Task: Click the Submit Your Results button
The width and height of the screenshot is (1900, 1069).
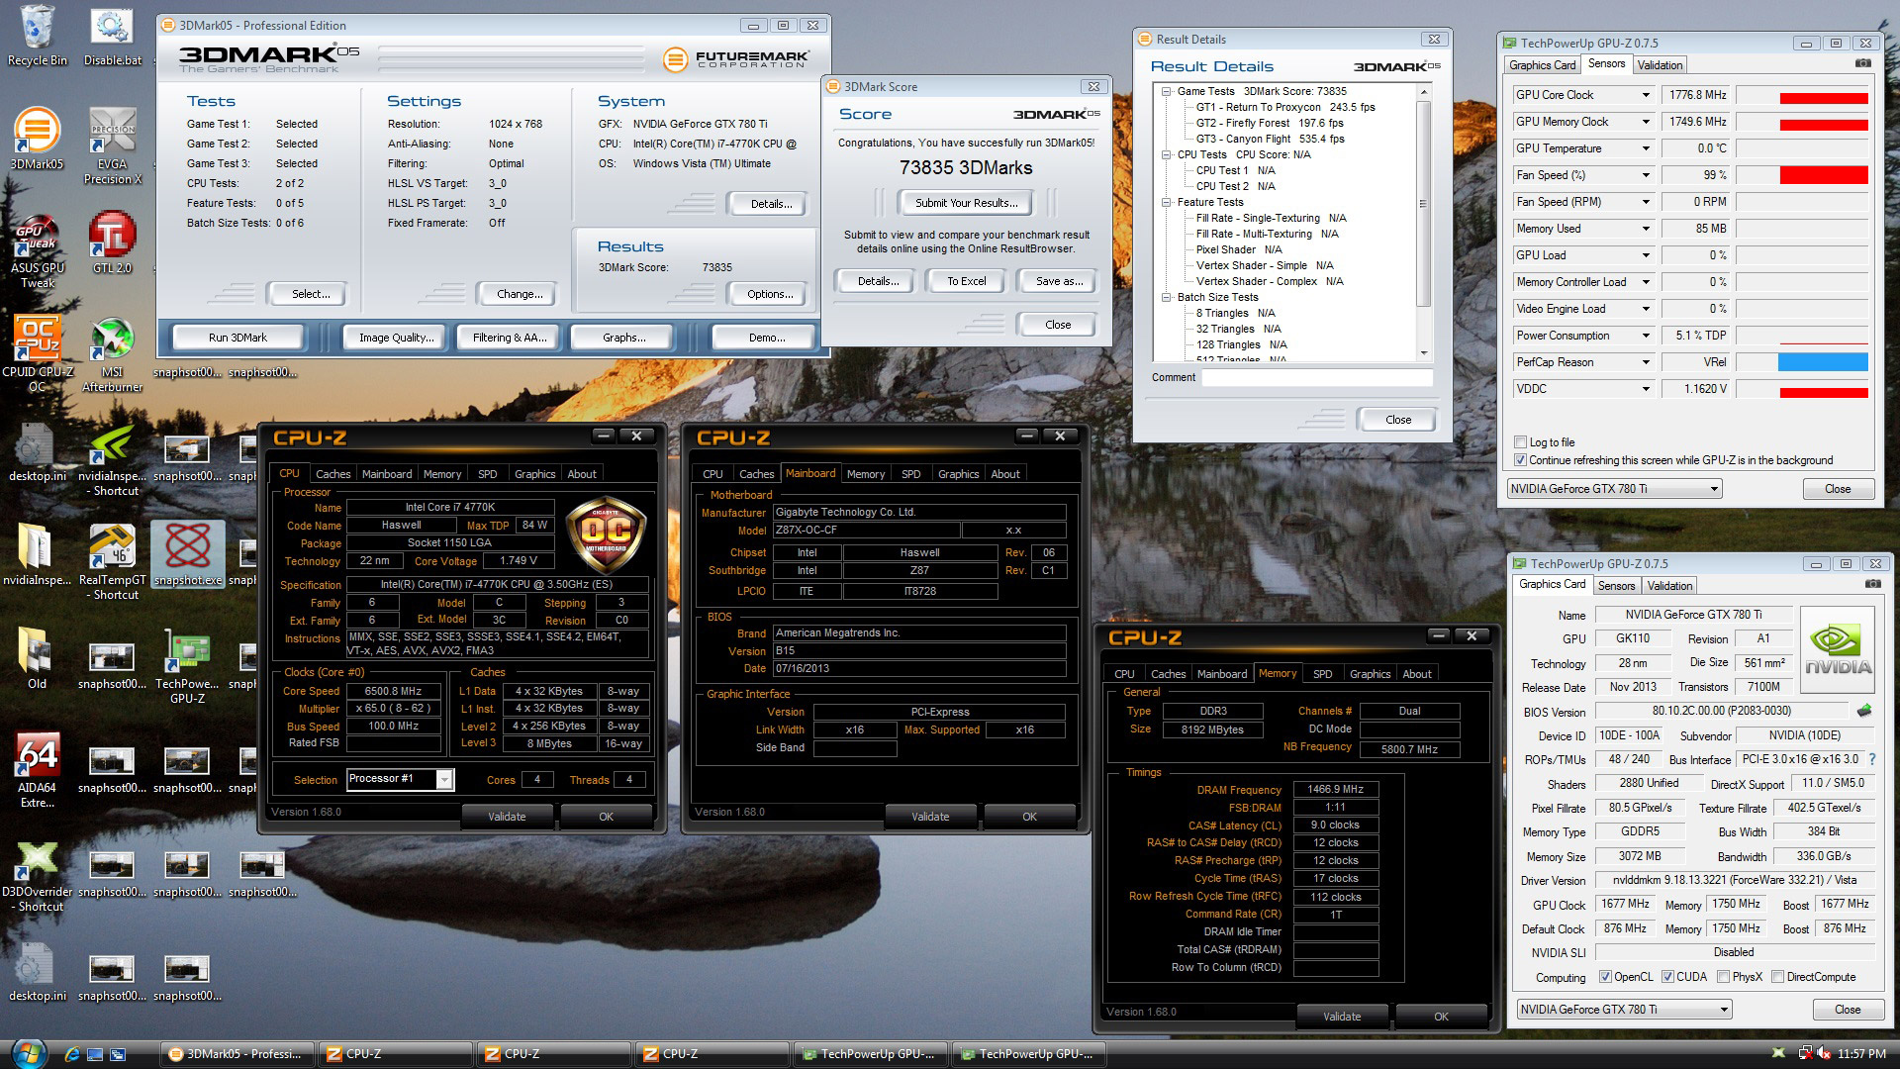Action: point(966,203)
